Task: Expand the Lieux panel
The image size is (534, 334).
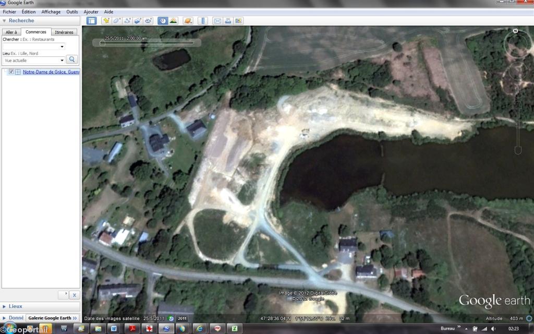Action: point(16,306)
